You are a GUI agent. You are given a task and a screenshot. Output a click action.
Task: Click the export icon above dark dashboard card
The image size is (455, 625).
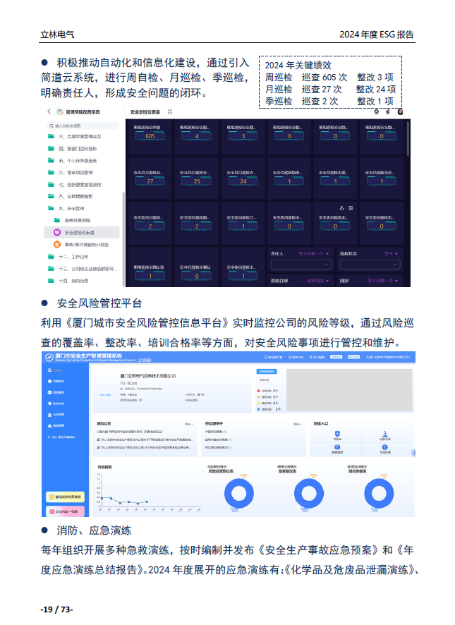tap(341, 208)
